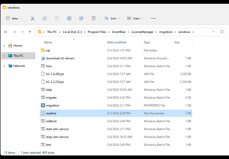Expand the This PC tree item
The image size is (229, 159).
(4, 56)
